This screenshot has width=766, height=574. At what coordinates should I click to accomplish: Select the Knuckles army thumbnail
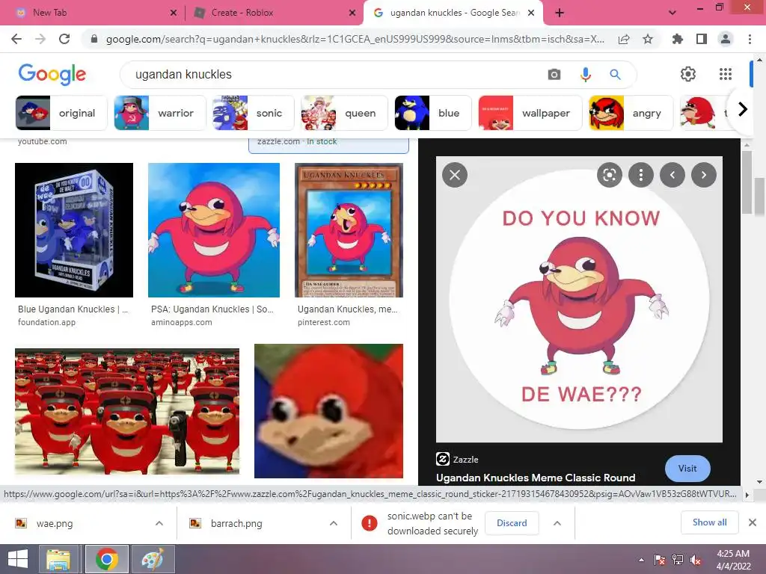127,412
